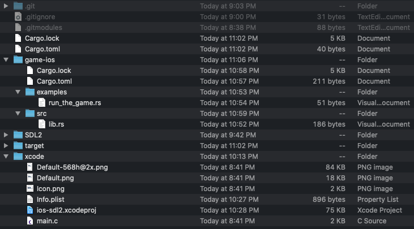Collapse the examples folder

(18, 92)
